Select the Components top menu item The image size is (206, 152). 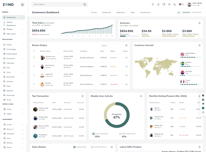pyautogui.click(x=106, y=12)
